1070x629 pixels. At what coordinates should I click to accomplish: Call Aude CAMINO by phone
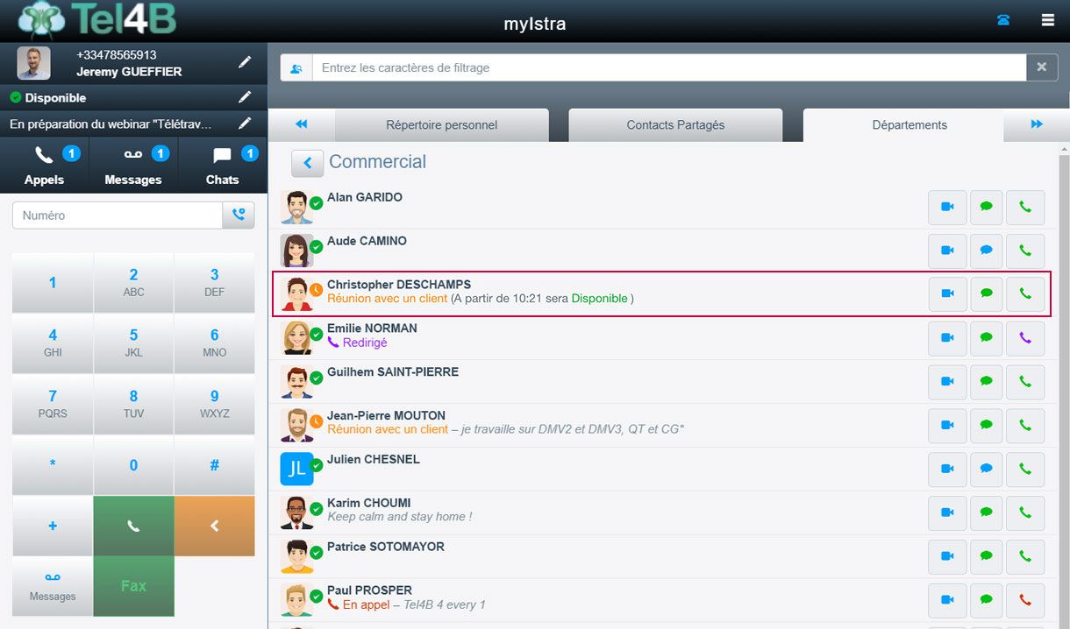[1025, 251]
